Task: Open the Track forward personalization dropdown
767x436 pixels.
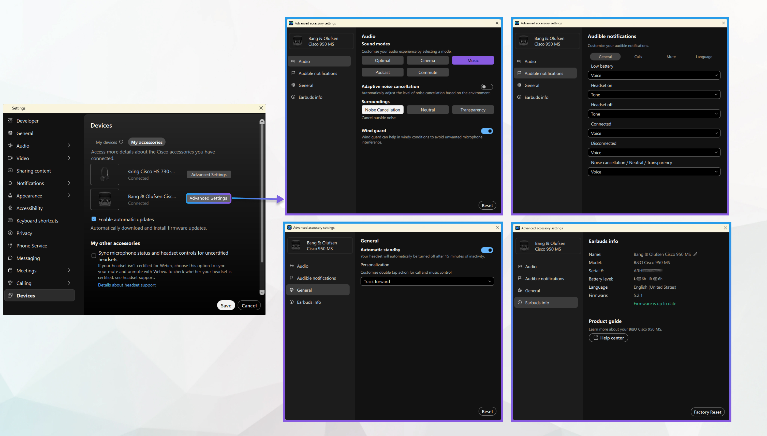Action: click(427, 281)
